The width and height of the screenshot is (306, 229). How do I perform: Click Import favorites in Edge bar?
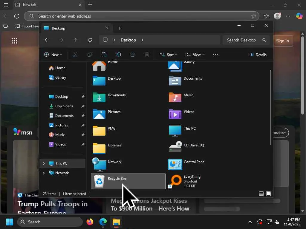27,26
